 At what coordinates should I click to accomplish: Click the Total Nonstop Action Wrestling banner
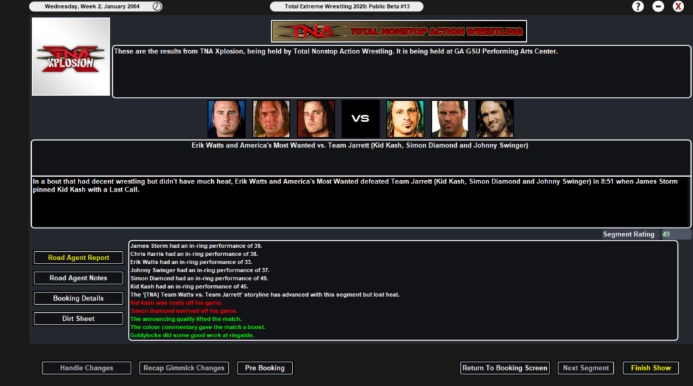pyautogui.click(x=399, y=31)
